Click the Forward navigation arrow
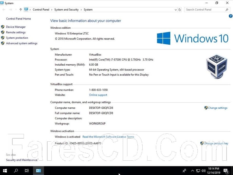 [x=11, y=10]
